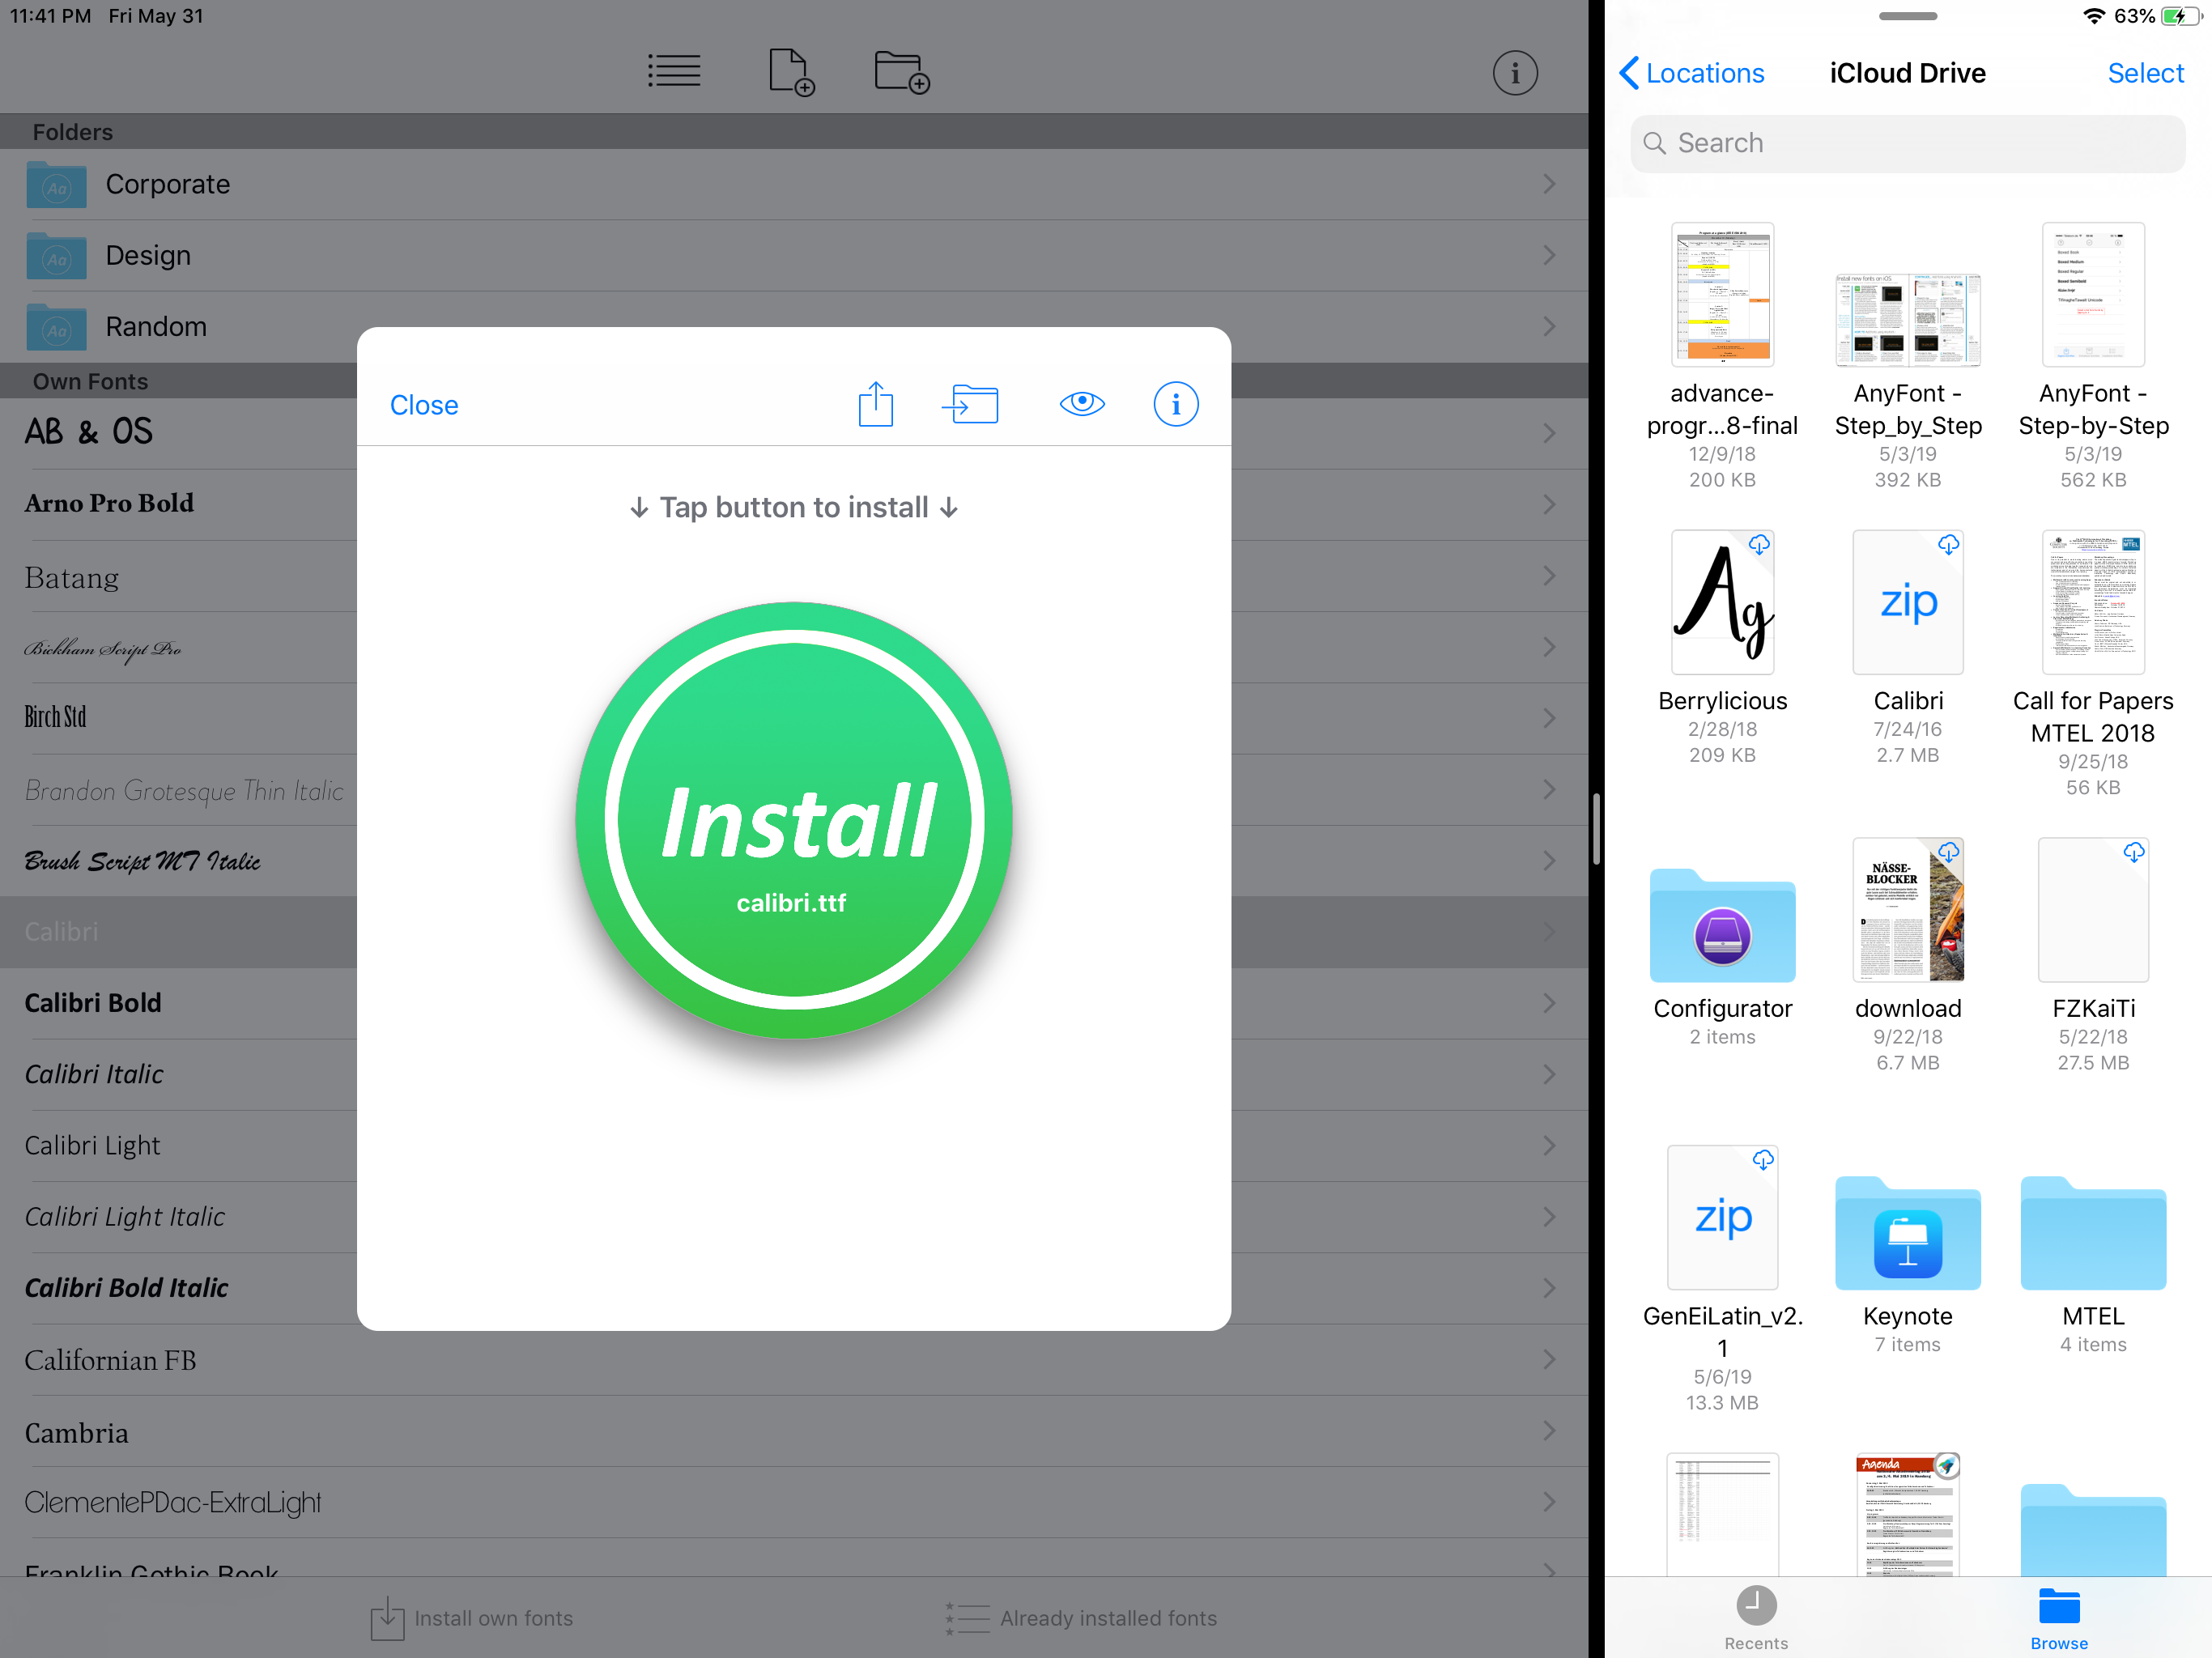The image size is (2212, 1658).
Task: Open app info icon at top right
Action: click(x=1514, y=73)
